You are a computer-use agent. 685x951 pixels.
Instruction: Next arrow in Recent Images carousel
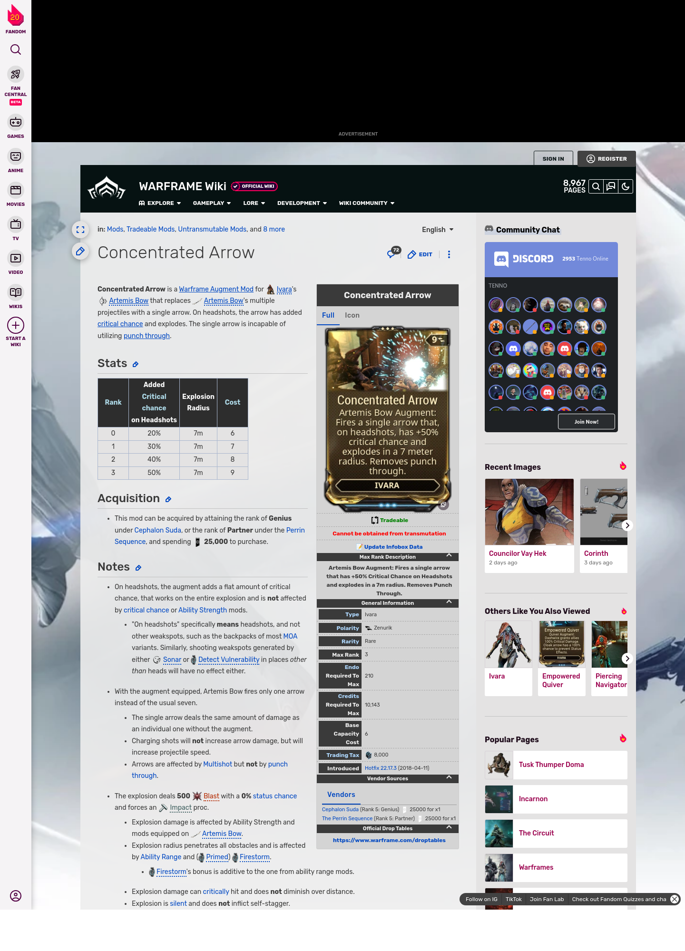coord(627,525)
